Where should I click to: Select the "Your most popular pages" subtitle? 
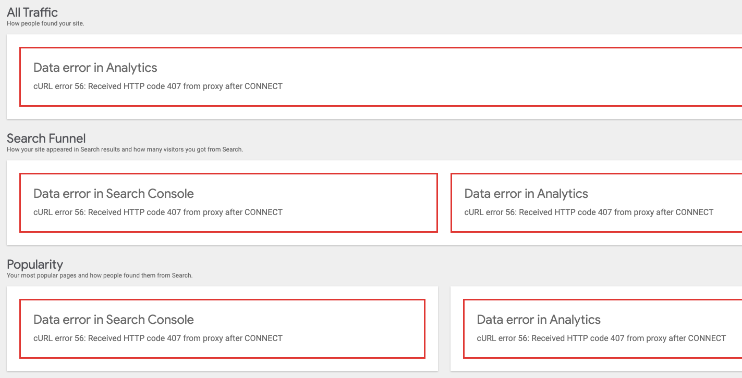[100, 275]
